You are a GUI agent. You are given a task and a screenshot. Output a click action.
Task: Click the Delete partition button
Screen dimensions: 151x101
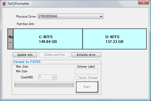tap(54, 55)
